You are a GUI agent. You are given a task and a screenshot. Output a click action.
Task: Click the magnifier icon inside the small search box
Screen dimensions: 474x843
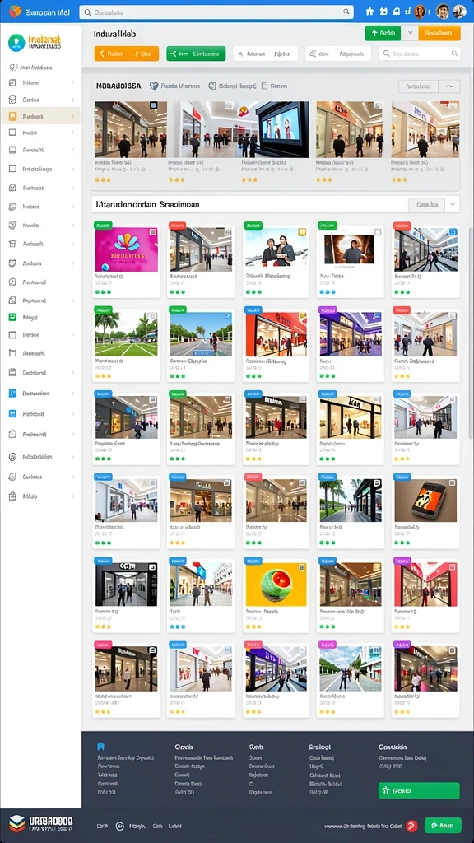click(386, 54)
